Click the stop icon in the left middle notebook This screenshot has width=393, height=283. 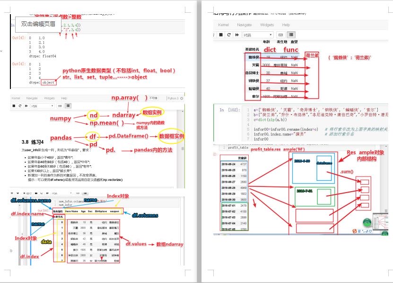[x=15, y=106]
